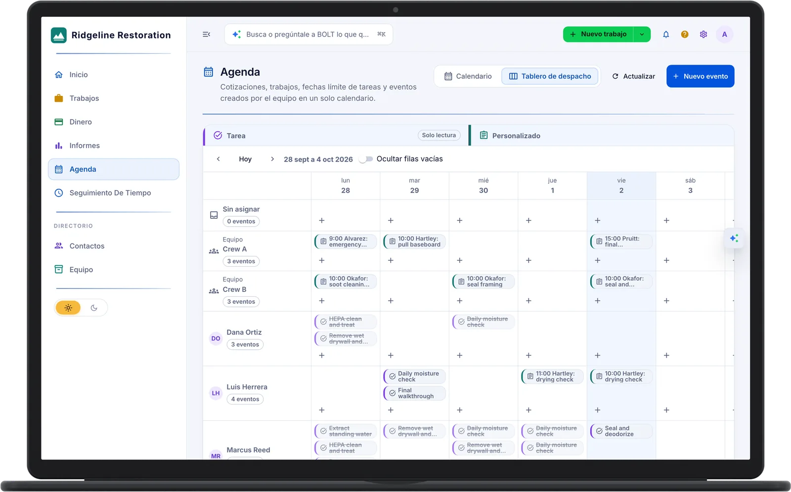Open the settings gear icon
The width and height of the screenshot is (791, 492).
coord(703,35)
